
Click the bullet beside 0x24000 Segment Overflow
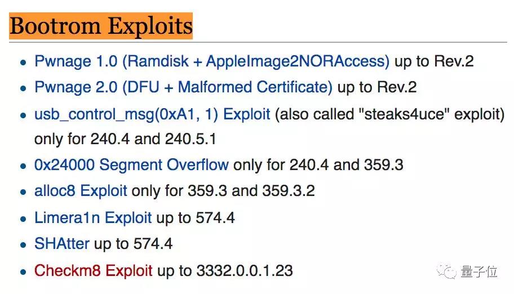point(23,166)
